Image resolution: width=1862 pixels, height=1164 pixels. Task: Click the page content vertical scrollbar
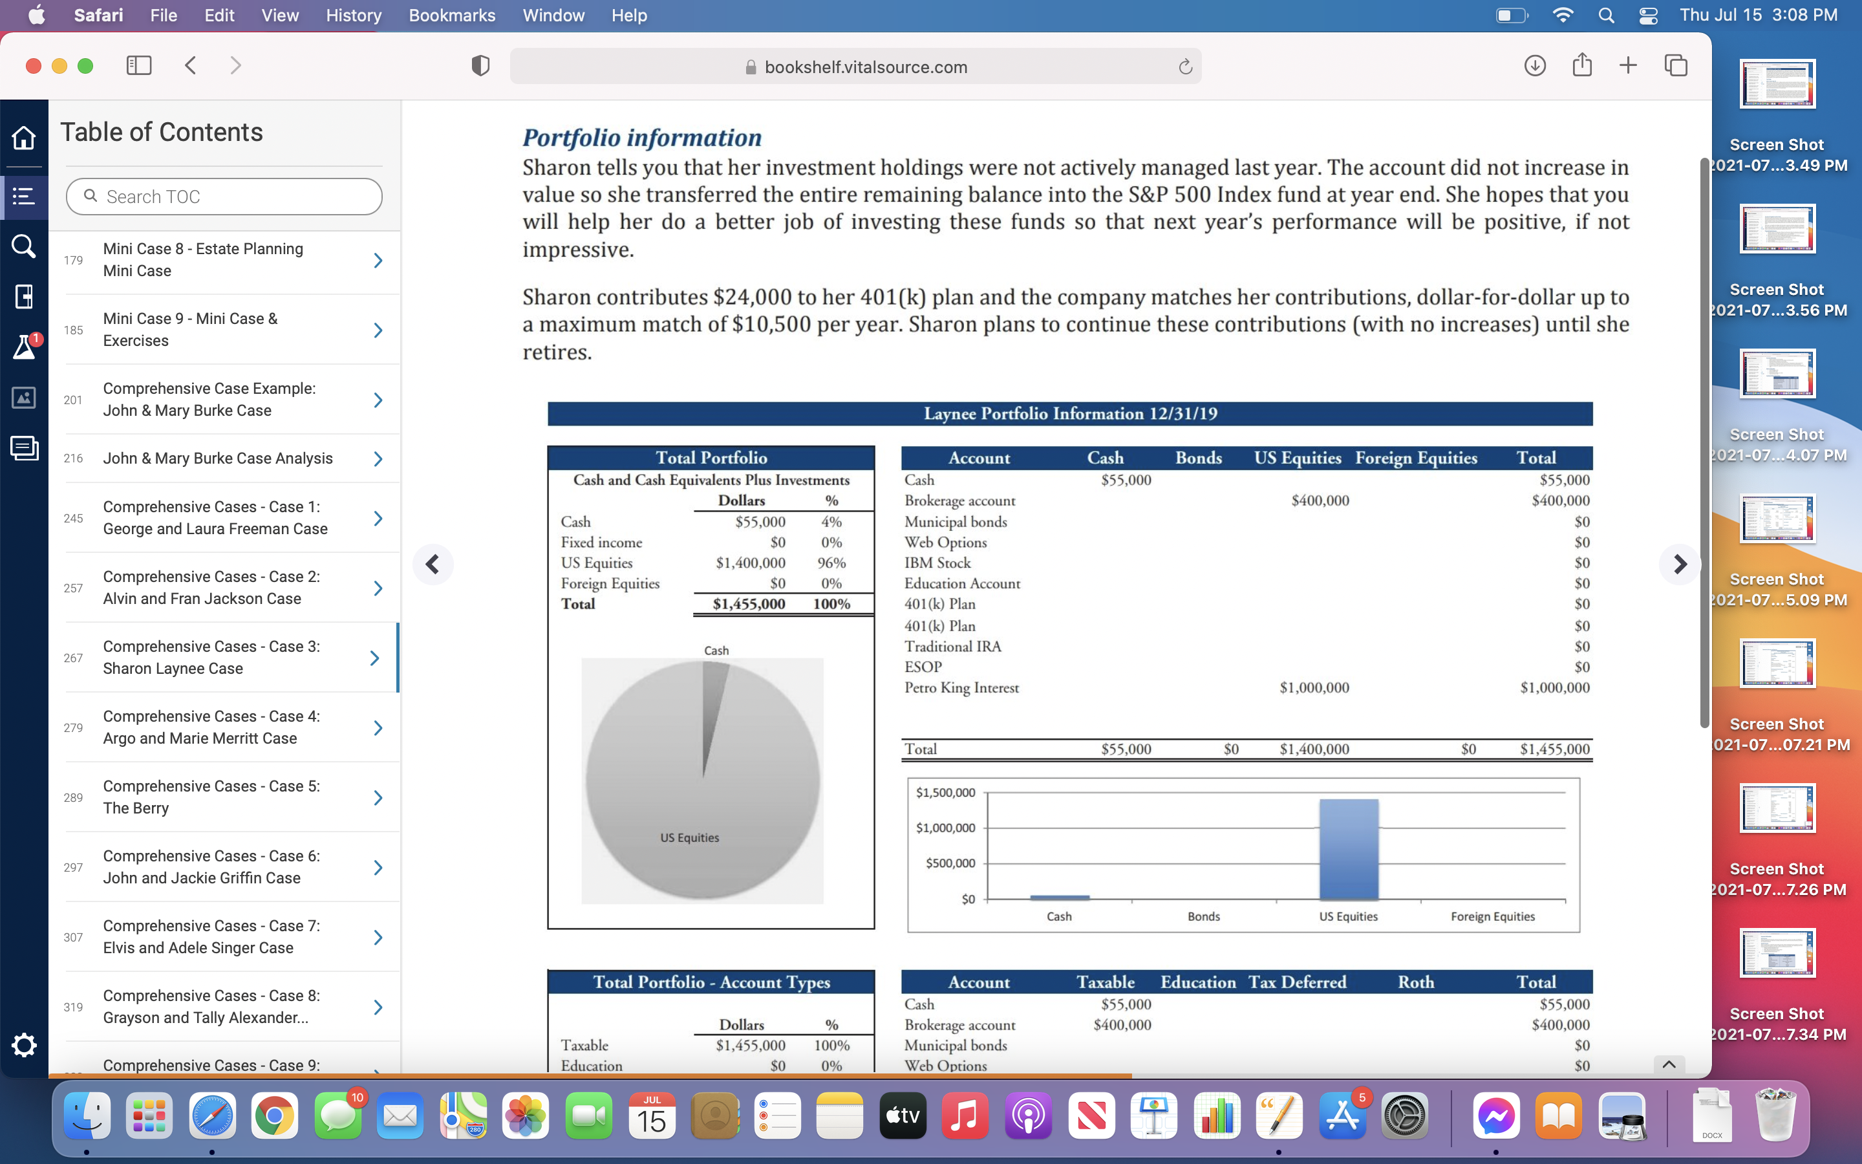(x=1704, y=443)
